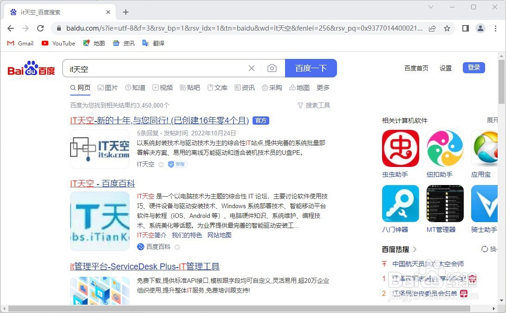Bookmark this page with the star
The image size is (506, 313).
click(447, 28)
